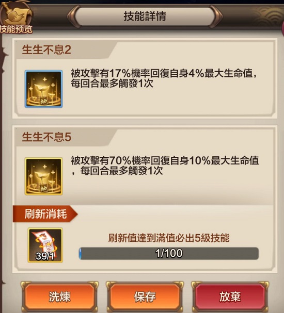Click the 1/100 refresh progress bar
The width and height of the screenshot is (284, 313).
(x=169, y=253)
